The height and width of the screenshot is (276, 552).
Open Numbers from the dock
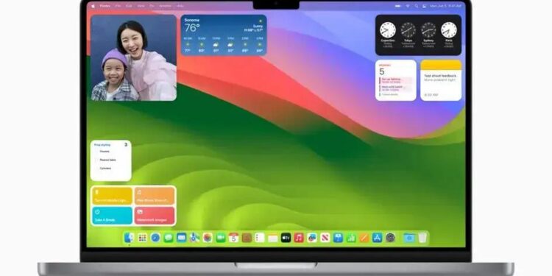351,238
